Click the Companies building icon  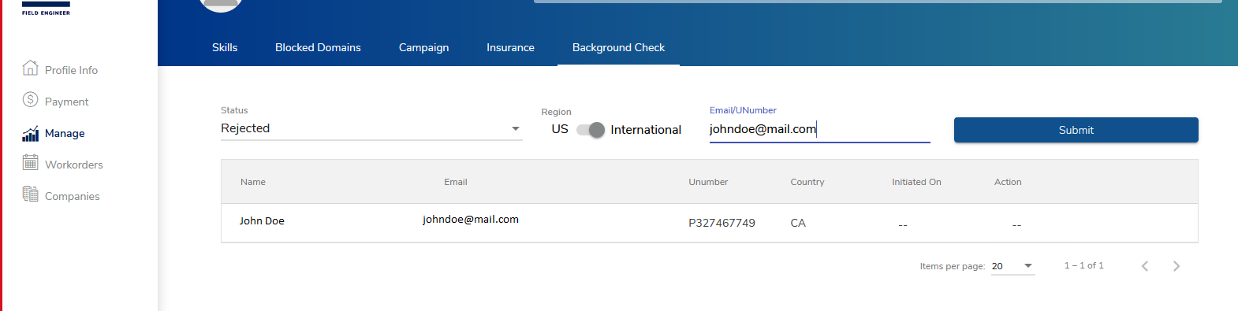pyautogui.click(x=30, y=194)
